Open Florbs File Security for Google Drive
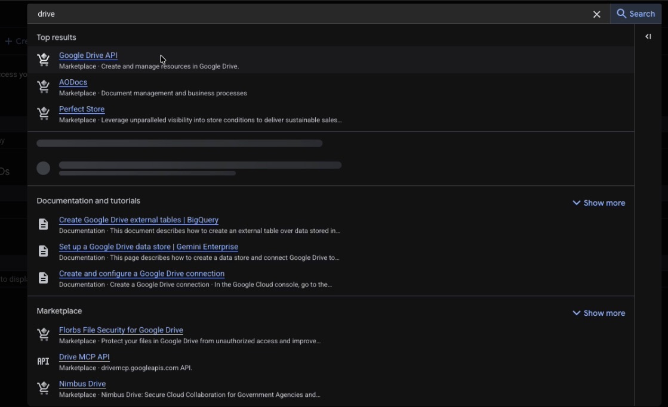The height and width of the screenshot is (407, 668). point(121,330)
